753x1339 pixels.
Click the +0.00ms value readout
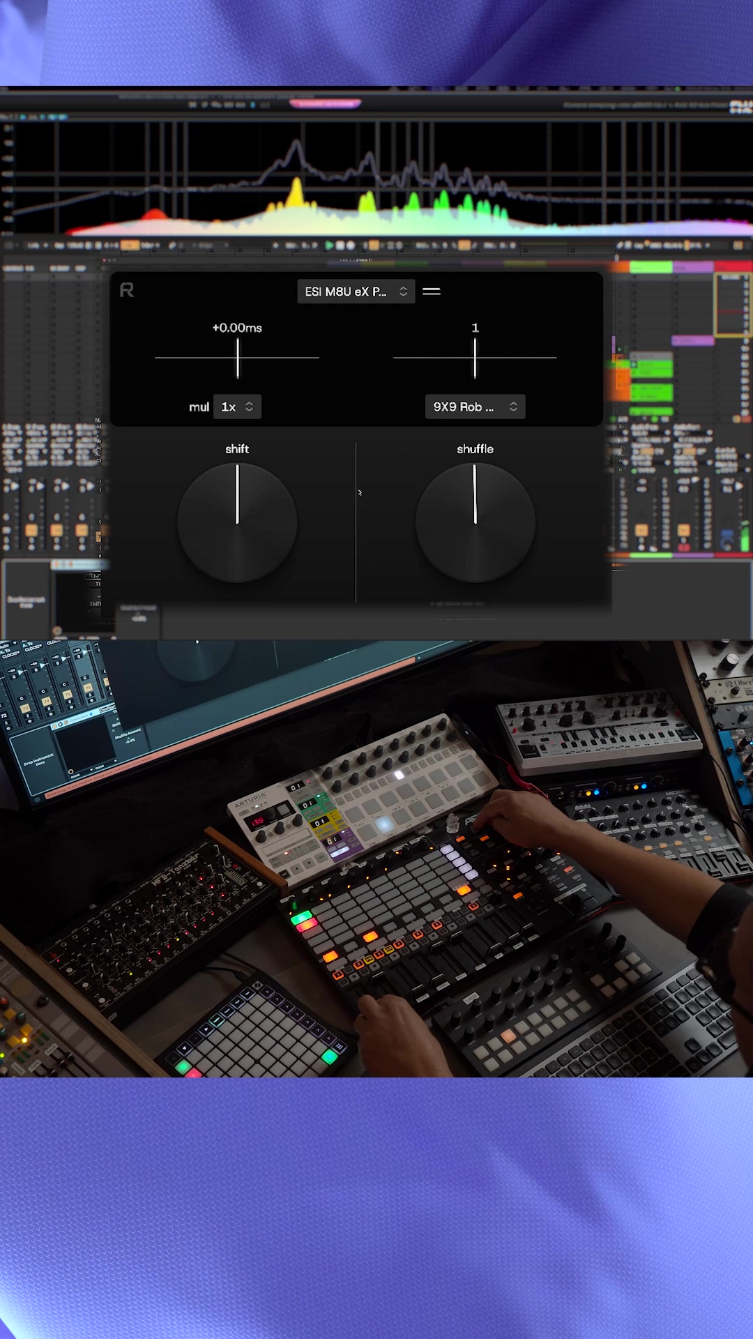pyautogui.click(x=237, y=328)
